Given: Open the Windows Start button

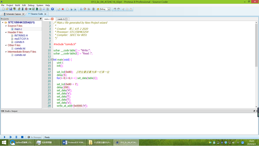Looking at the screenshot, I should coord(4,142).
